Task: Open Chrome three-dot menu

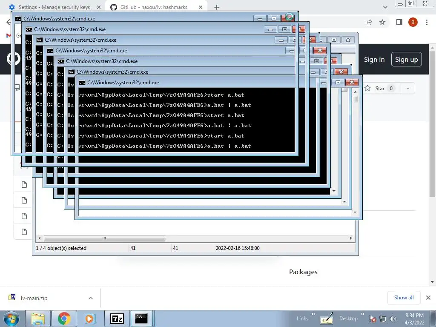Action: pyautogui.click(x=427, y=22)
